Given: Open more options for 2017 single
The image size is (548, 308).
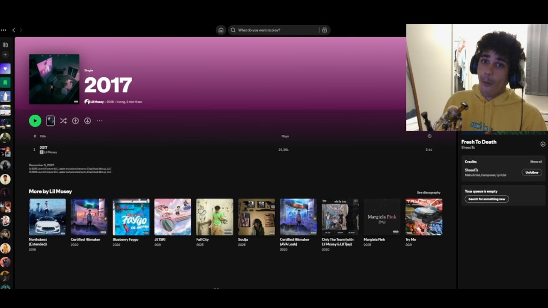Looking at the screenshot, I should point(100,121).
